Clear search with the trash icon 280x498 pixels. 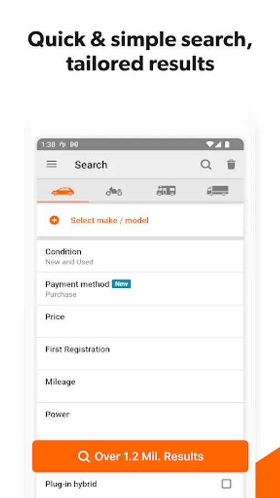pos(231,164)
